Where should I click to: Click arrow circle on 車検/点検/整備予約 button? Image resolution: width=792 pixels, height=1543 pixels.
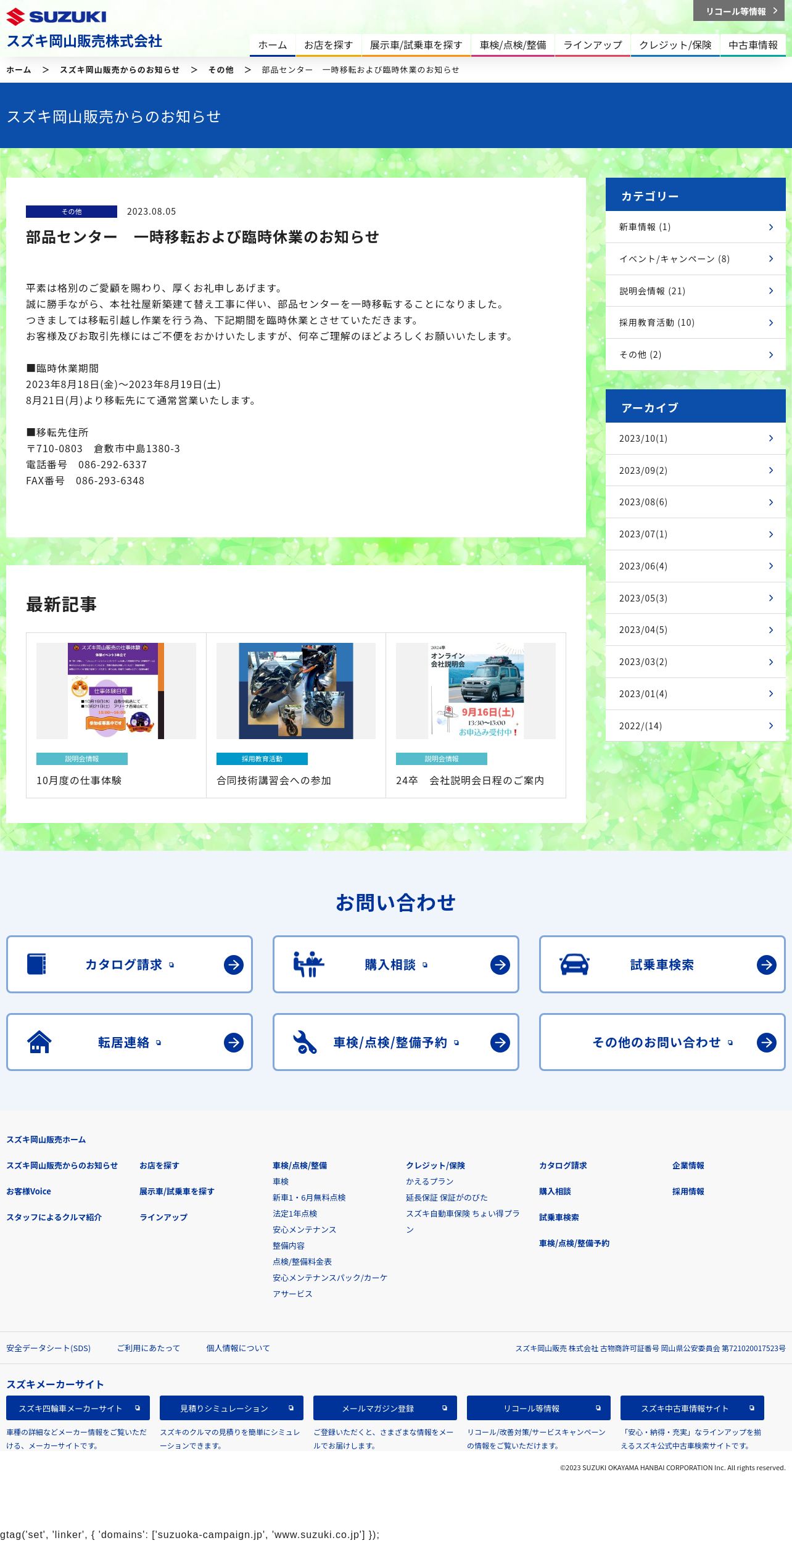(500, 1042)
